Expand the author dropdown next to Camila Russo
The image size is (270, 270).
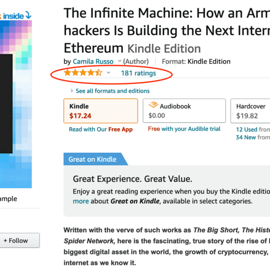click(x=120, y=61)
